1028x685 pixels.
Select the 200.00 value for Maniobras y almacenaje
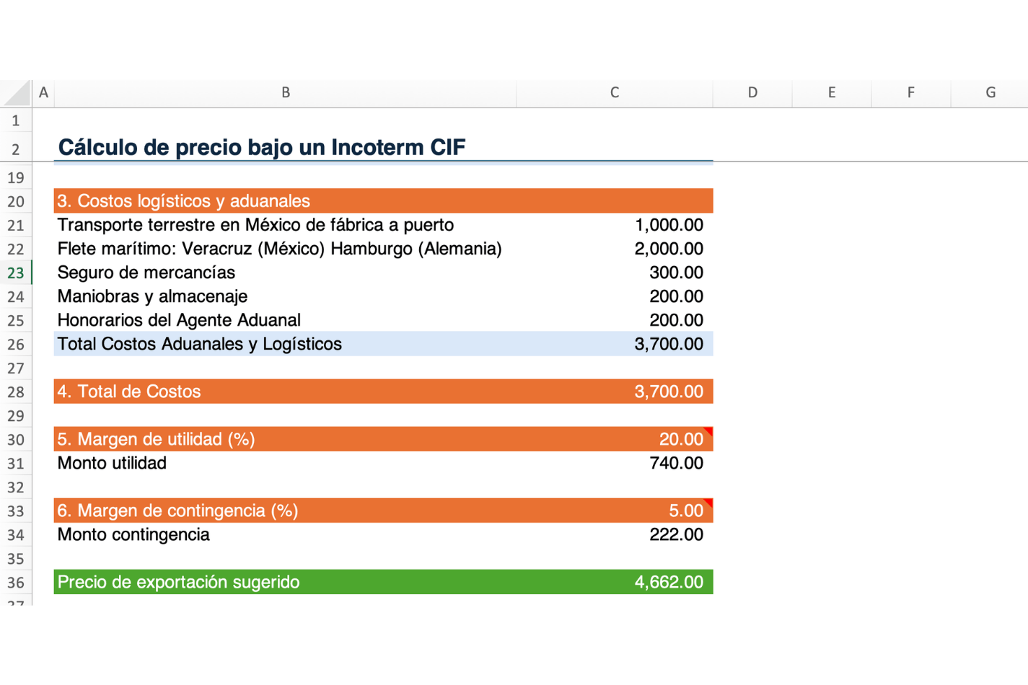point(615,296)
